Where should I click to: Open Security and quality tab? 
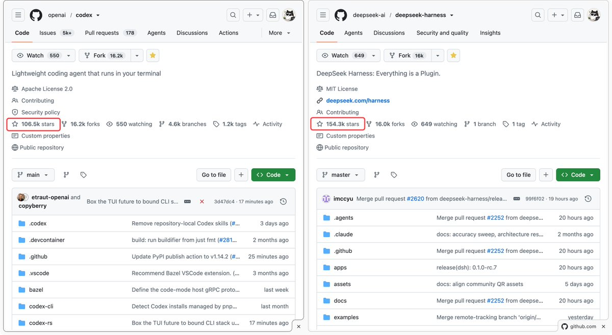click(x=442, y=33)
